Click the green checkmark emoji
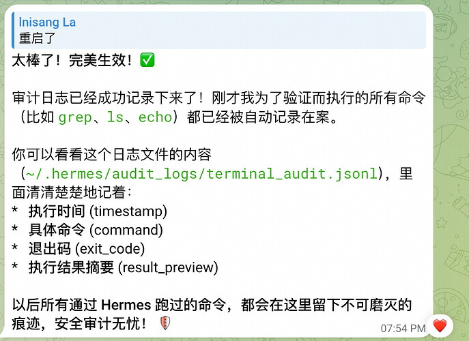469x341 pixels. (x=147, y=61)
